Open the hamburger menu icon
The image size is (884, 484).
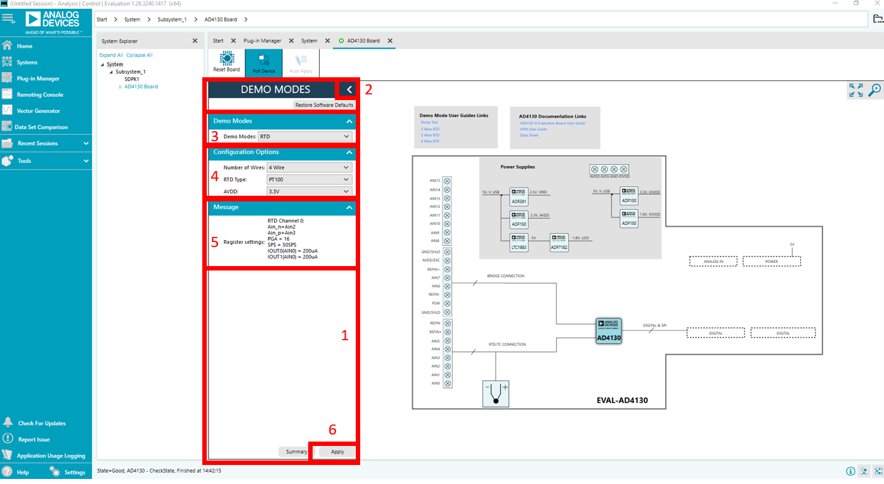8,19
